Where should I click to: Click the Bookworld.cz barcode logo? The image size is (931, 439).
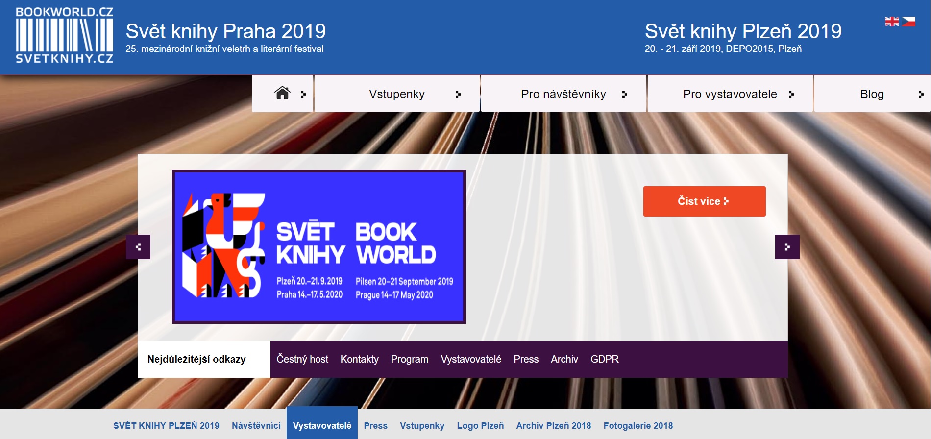64,35
